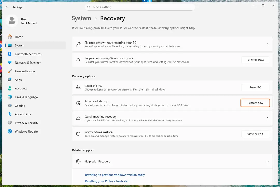Click the Bluetooth icon in sidebar
Image resolution: width=280 pixels, height=187 pixels.
[x=10, y=54]
